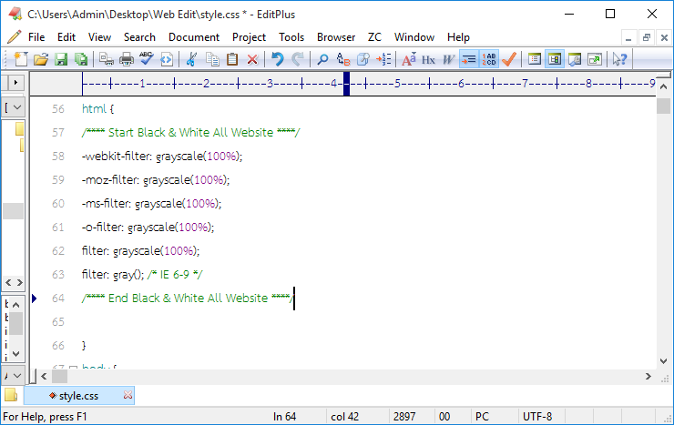The height and width of the screenshot is (425, 674).
Task: Toggle the Word Wrap W button
Action: pyautogui.click(x=448, y=59)
